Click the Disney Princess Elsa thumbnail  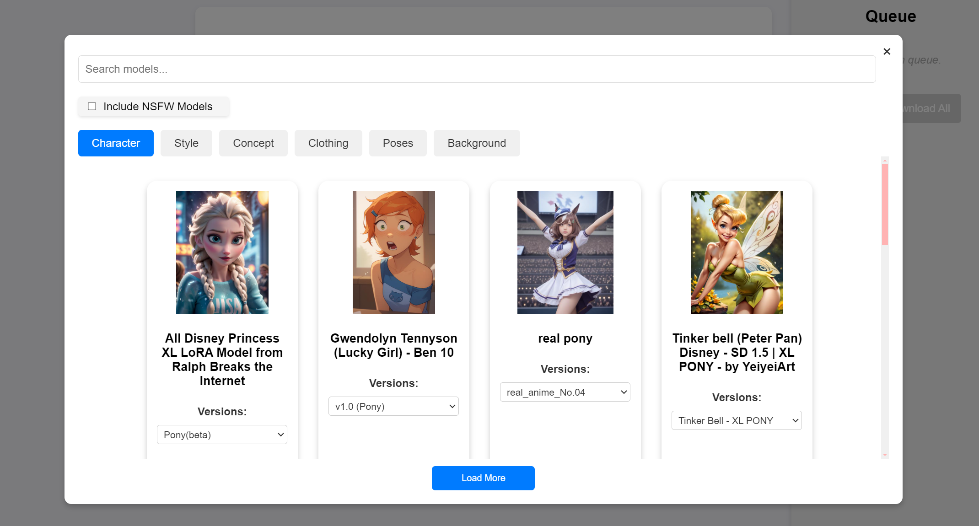click(222, 252)
